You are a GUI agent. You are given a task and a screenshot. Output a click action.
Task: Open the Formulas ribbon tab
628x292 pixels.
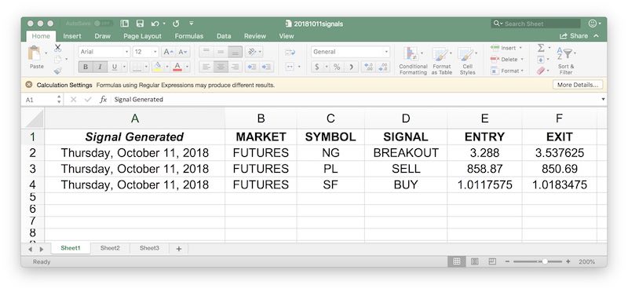pos(189,36)
